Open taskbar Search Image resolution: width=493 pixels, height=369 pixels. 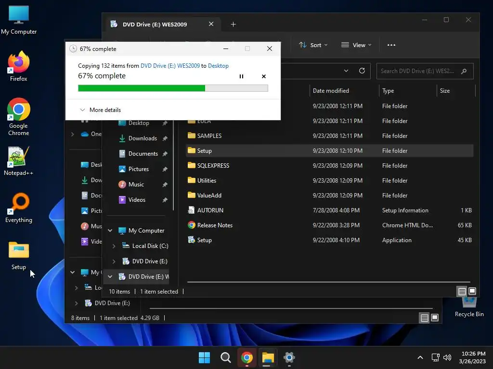click(225, 357)
